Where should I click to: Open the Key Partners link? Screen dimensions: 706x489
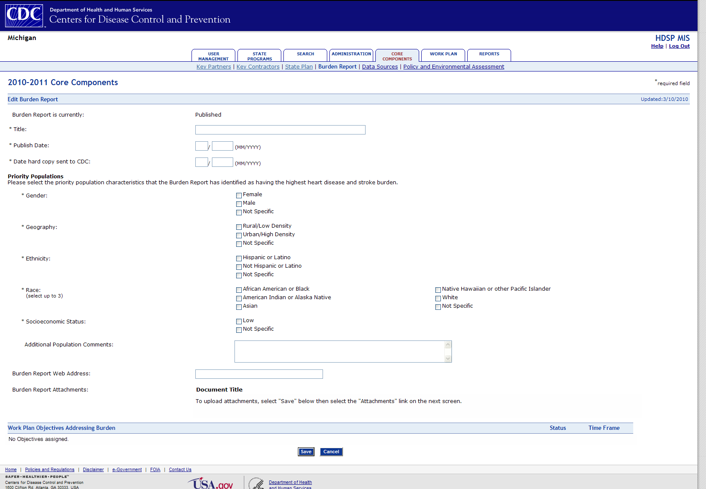click(x=214, y=67)
